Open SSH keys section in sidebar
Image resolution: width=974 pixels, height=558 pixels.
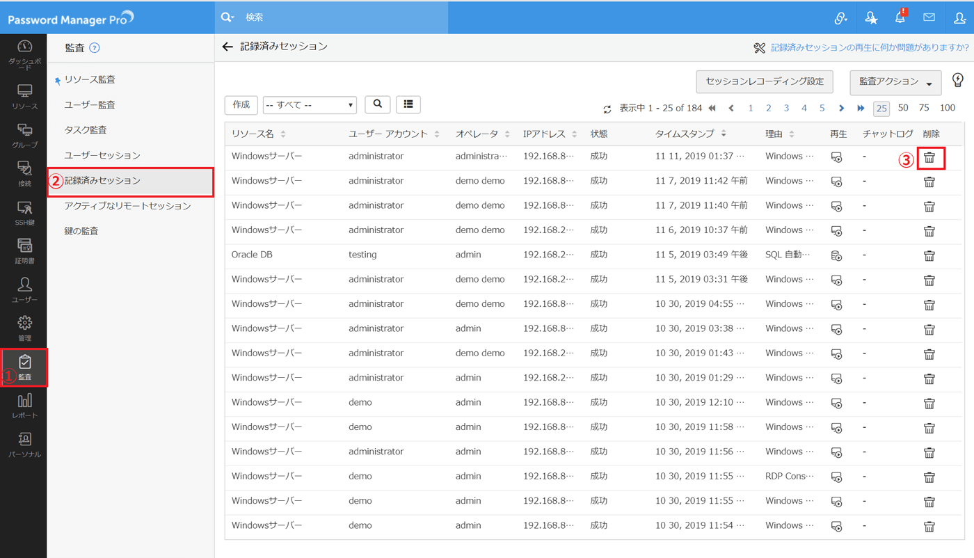click(24, 213)
